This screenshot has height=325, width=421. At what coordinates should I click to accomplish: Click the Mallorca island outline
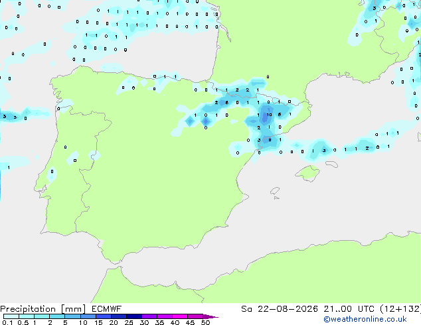[x=307, y=173]
